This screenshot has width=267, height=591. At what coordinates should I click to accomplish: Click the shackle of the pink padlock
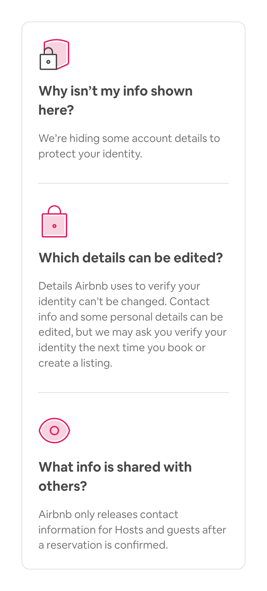(x=54, y=209)
